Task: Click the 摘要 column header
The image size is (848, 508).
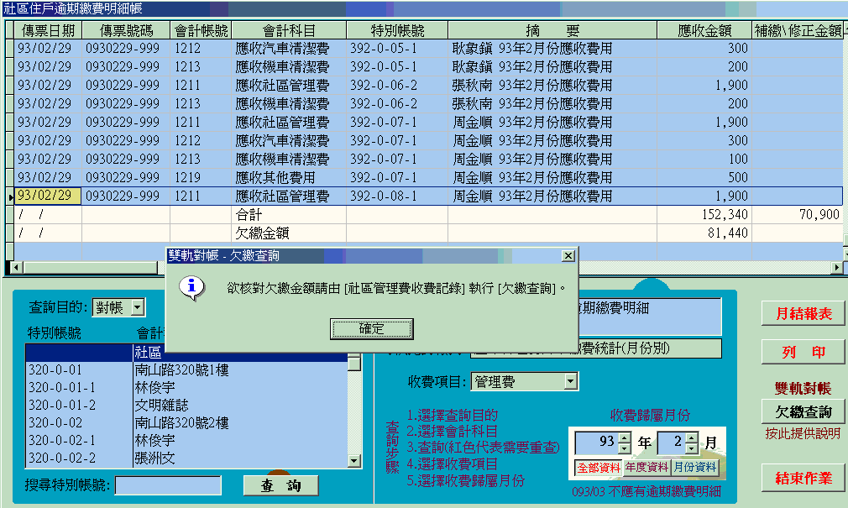Action: 552,30
